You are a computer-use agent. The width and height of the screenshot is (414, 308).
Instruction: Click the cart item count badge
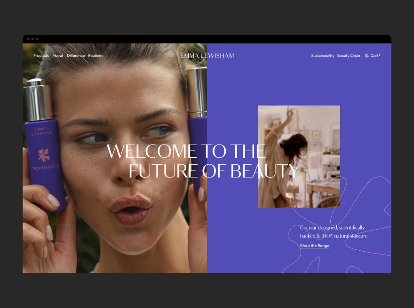coord(380,55)
